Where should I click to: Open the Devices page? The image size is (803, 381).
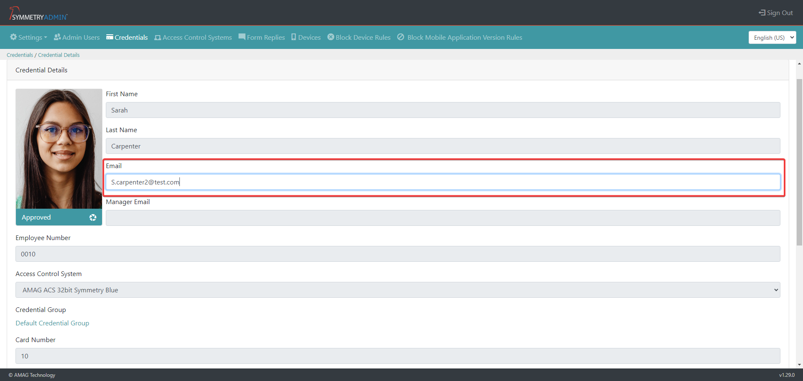[306, 37]
